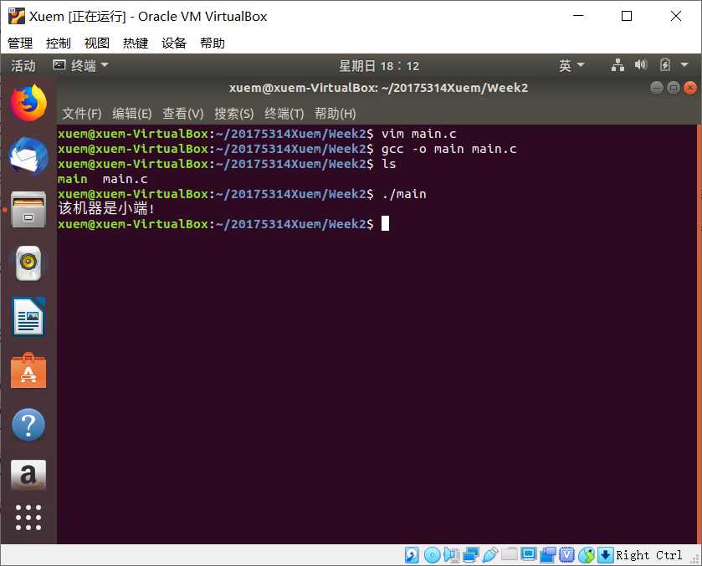Click VirtualBox audio indicator icon

click(451, 555)
